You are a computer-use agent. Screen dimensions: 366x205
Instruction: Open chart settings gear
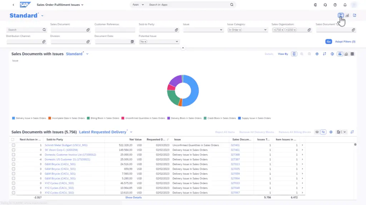click(x=317, y=54)
